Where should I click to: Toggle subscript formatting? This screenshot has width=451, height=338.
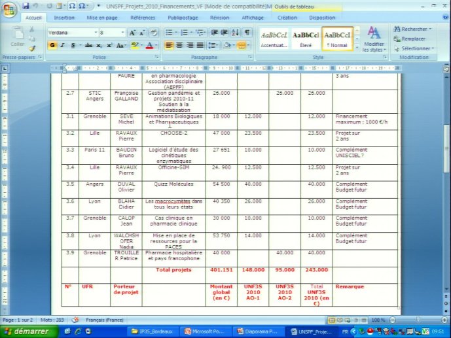pos(99,45)
